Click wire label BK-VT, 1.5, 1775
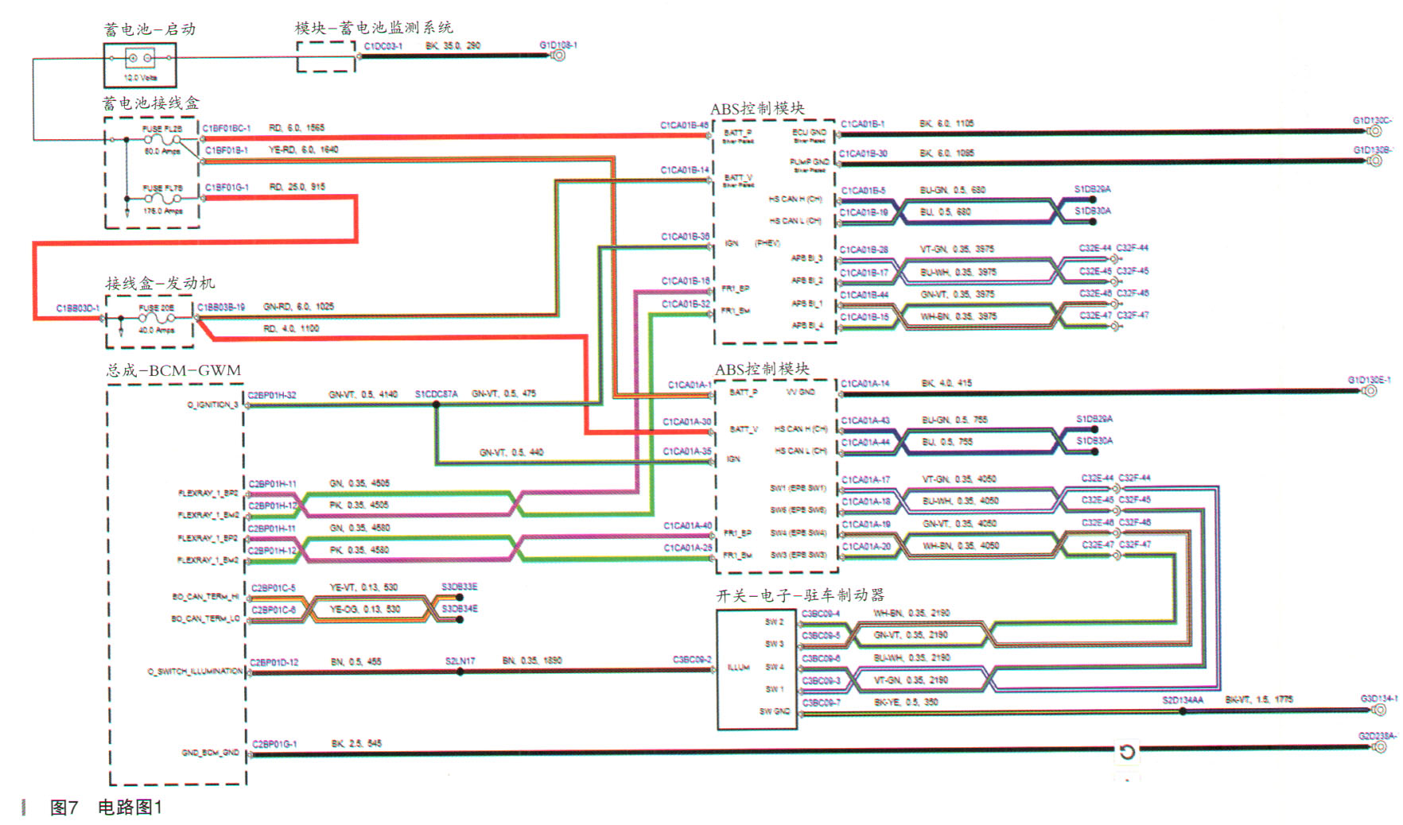1403x825 pixels. (x=1259, y=699)
